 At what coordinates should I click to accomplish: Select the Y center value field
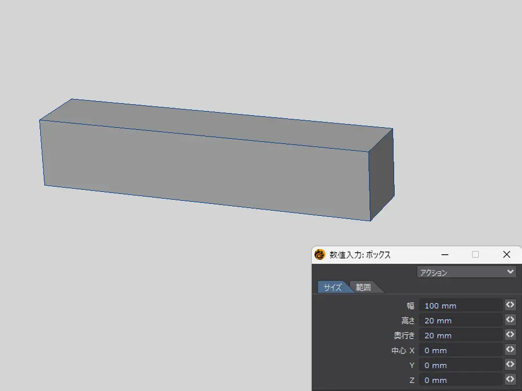(x=460, y=365)
